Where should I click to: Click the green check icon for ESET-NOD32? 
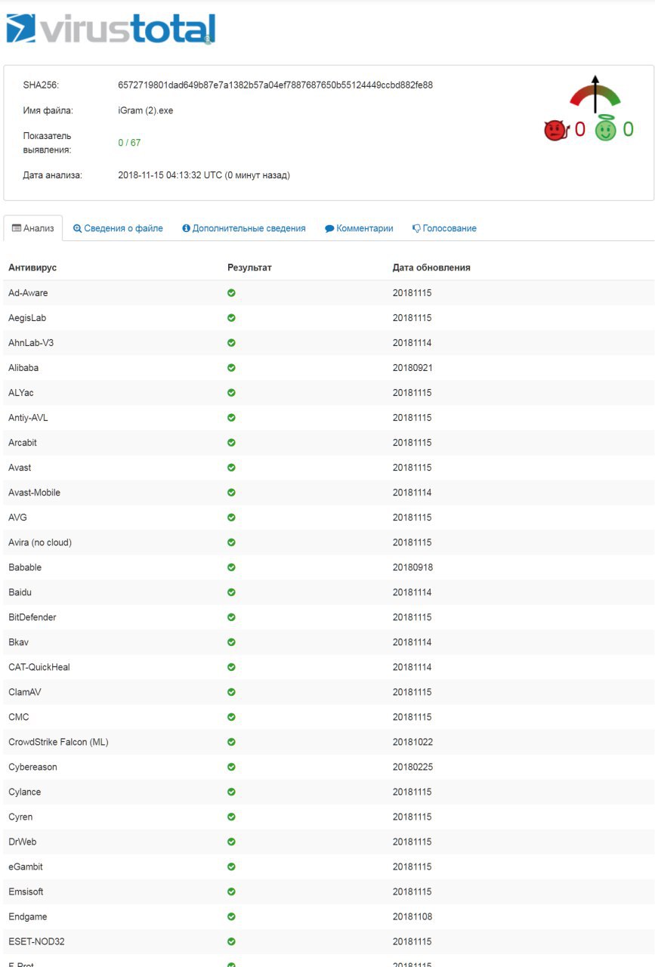231,942
